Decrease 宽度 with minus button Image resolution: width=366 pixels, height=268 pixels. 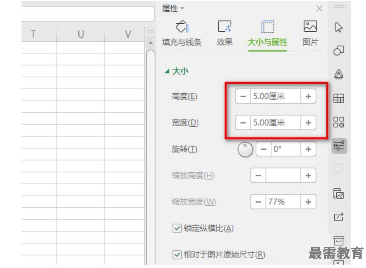pos(243,123)
